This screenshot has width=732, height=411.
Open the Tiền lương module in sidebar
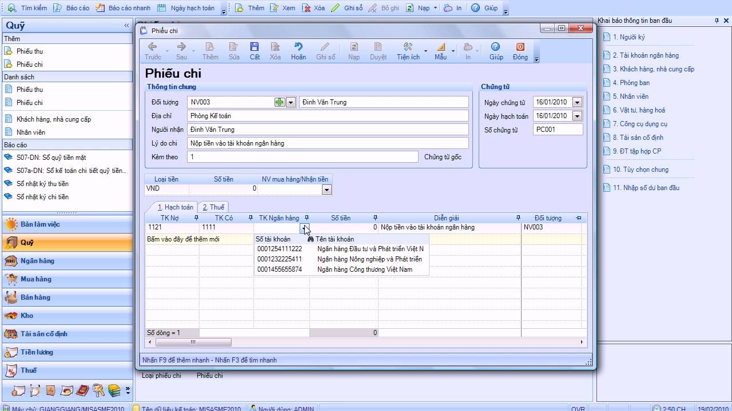tap(67, 352)
